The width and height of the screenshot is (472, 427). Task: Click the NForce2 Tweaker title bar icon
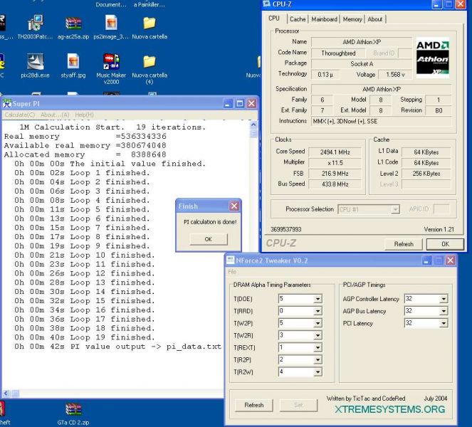tap(230, 260)
